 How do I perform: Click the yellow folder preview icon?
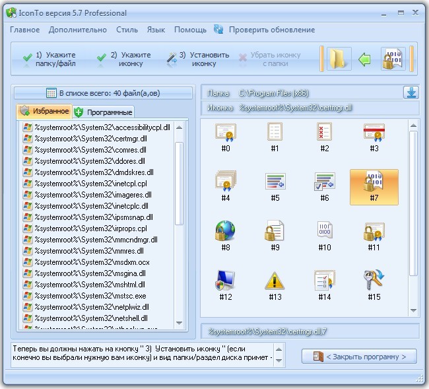pos(339,59)
